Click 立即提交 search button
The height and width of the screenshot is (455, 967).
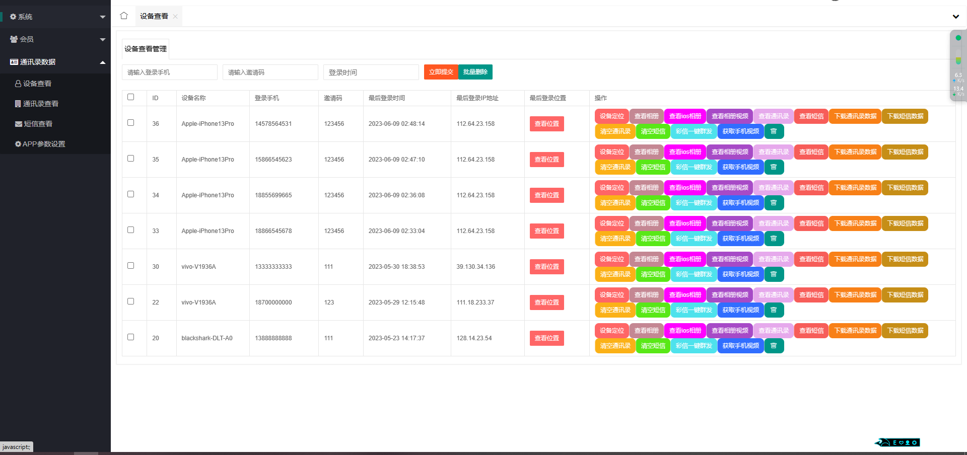(x=441, y=72)
